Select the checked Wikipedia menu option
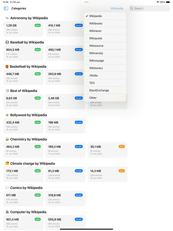The width and height of the screenshot is (173, 231). coord(105,16)
